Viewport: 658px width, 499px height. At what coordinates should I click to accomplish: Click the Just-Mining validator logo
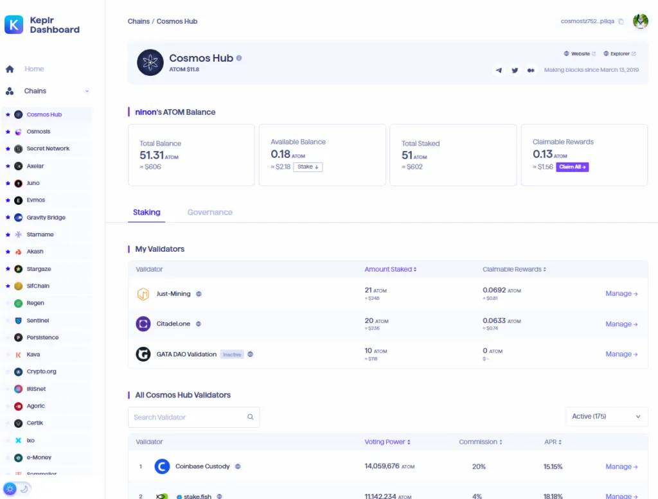click(143, 294)
